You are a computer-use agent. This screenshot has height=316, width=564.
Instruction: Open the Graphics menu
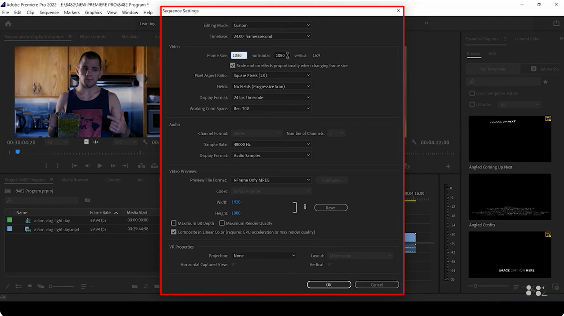coord(93,12)
